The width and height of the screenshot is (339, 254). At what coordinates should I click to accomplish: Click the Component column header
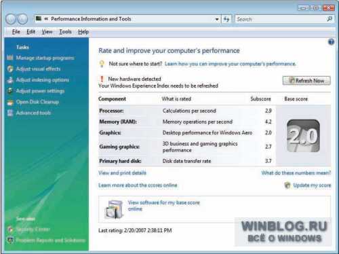(x=112, y=99)
